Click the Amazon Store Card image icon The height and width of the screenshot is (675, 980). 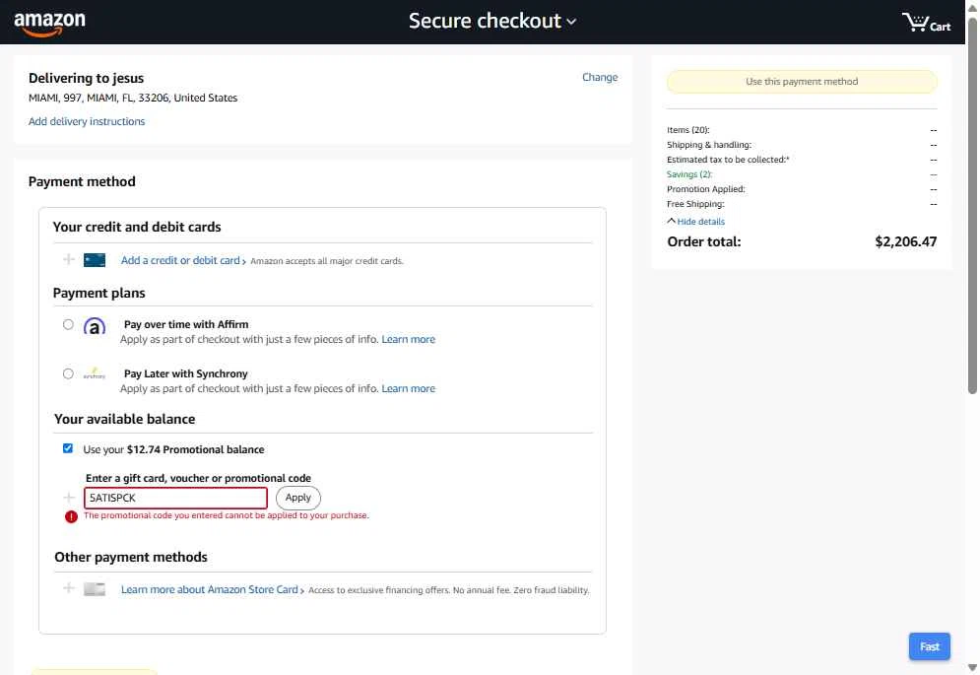coord(95,589)
